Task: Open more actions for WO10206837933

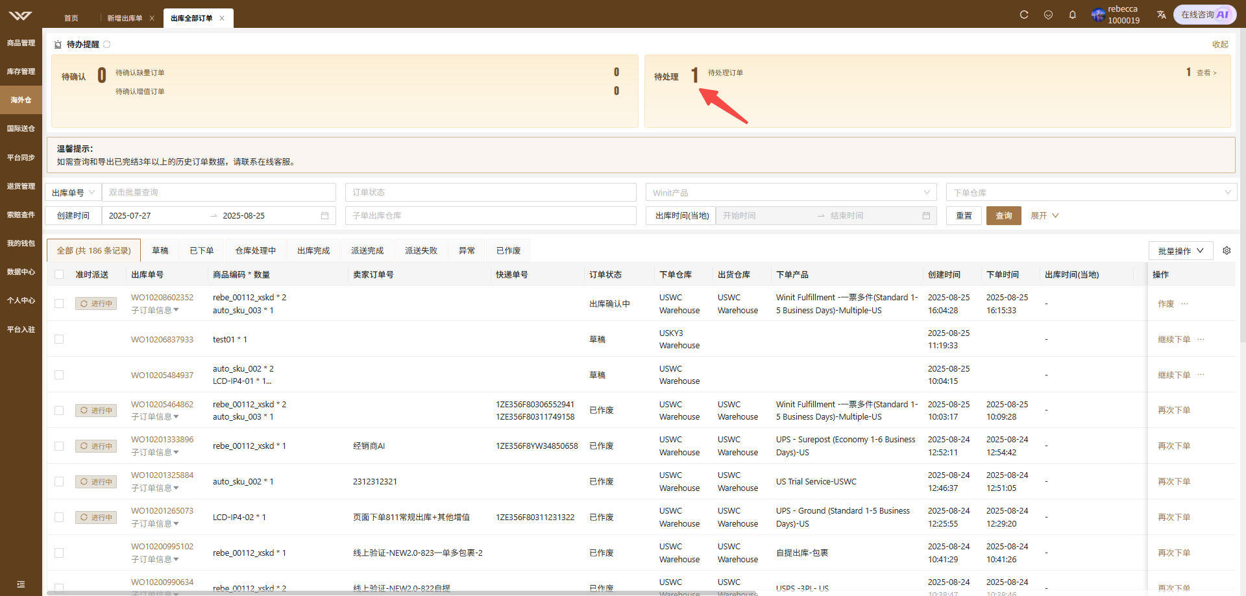Action: (1201, 339)
